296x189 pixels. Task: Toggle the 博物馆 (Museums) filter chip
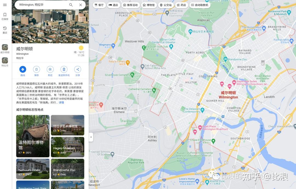coord(148,5)
